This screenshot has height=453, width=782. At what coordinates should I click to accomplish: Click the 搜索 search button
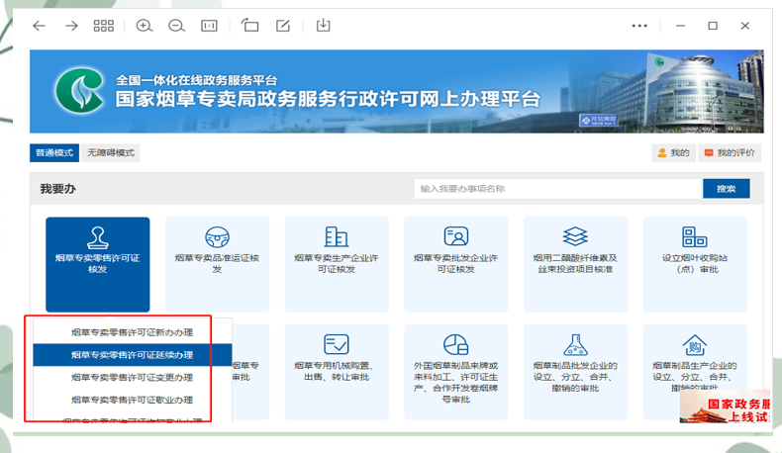pyautogui.click(x=727, y=189)
